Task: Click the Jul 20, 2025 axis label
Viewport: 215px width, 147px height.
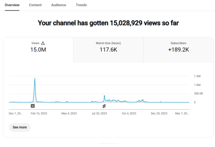Action: 99,113
